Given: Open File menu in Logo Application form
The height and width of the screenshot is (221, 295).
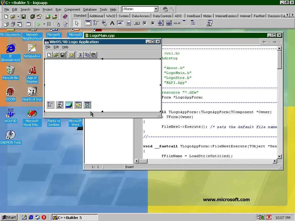Looking at the screenshot, I should (48, 47).
